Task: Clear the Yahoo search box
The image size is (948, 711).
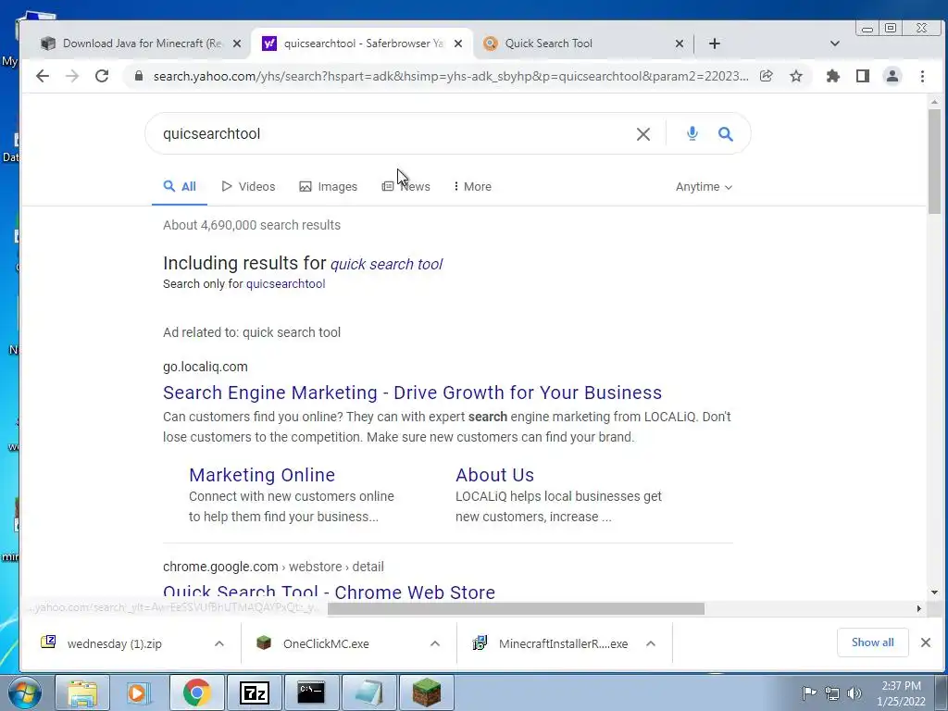Action: point(643,134)
